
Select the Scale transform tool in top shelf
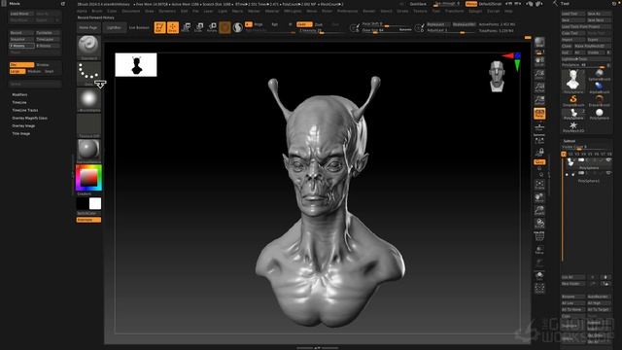(x=199, y=27)
